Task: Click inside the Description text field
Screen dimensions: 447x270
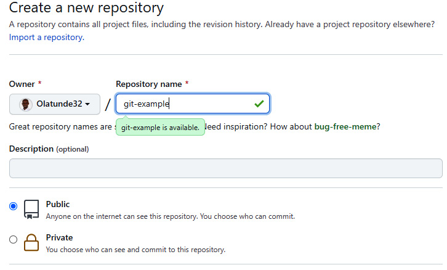Action: click(x=225, y=168)
